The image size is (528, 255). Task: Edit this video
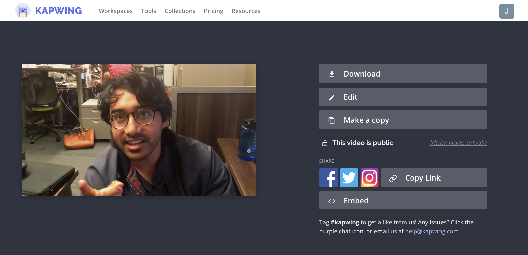(403, 97)
